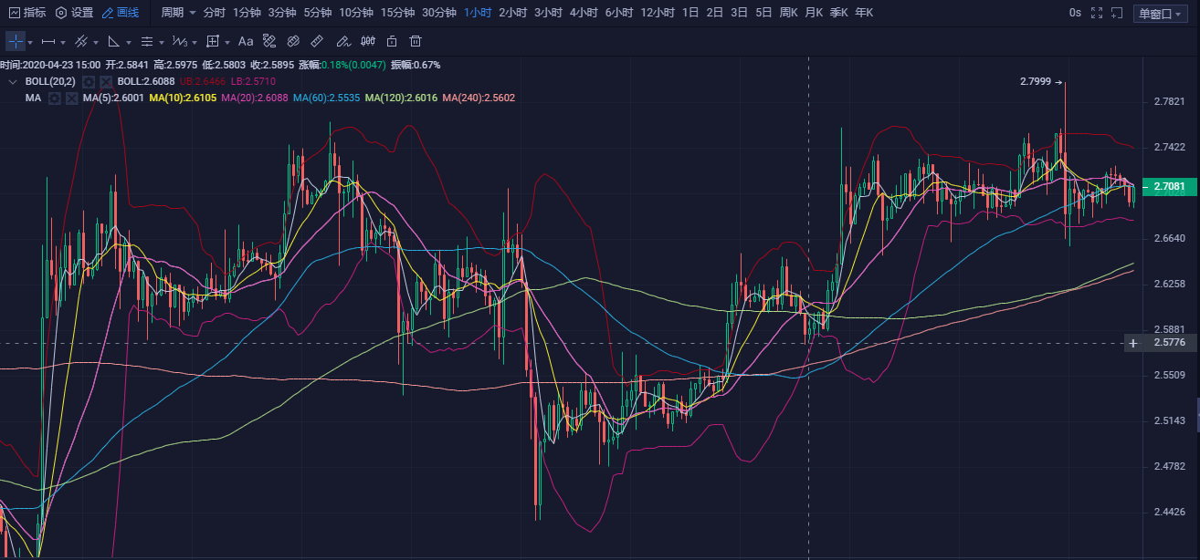Click the lock drawings icon
The image size is (1200, 560).
(x=392, y=42)
